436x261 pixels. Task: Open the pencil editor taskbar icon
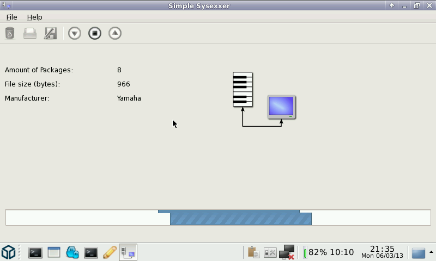(110, 252)
